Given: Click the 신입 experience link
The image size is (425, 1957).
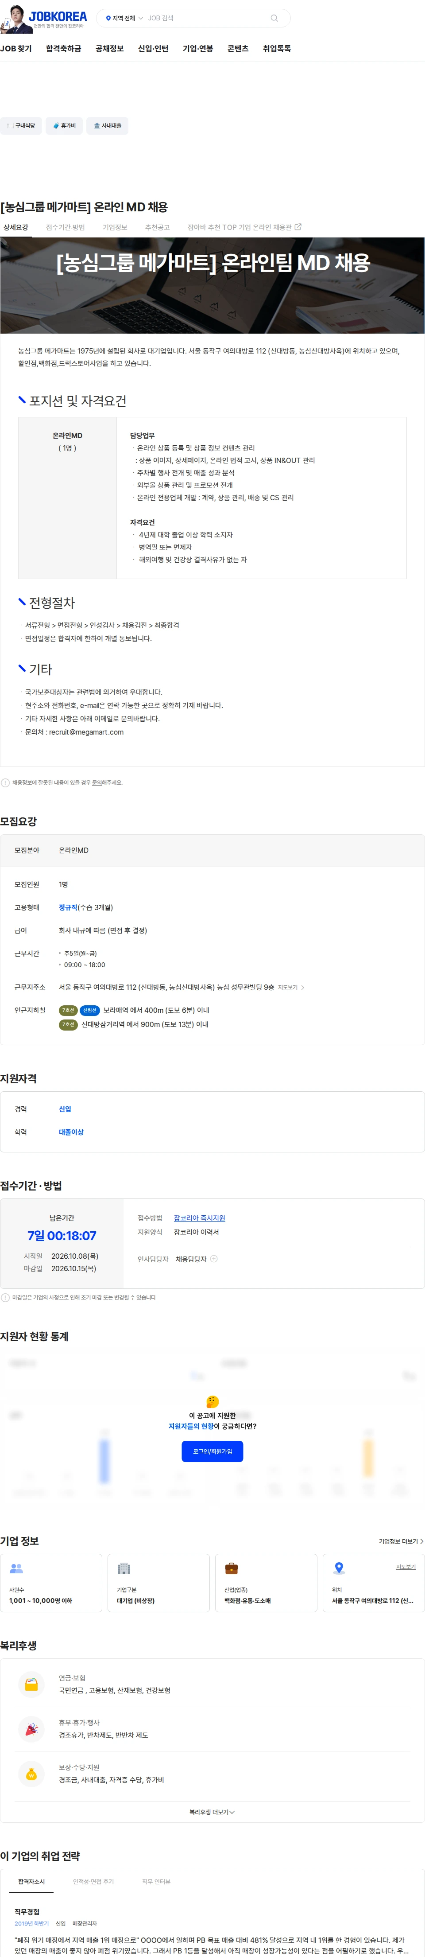Looking at the screenshot, I should [65, 1109].
